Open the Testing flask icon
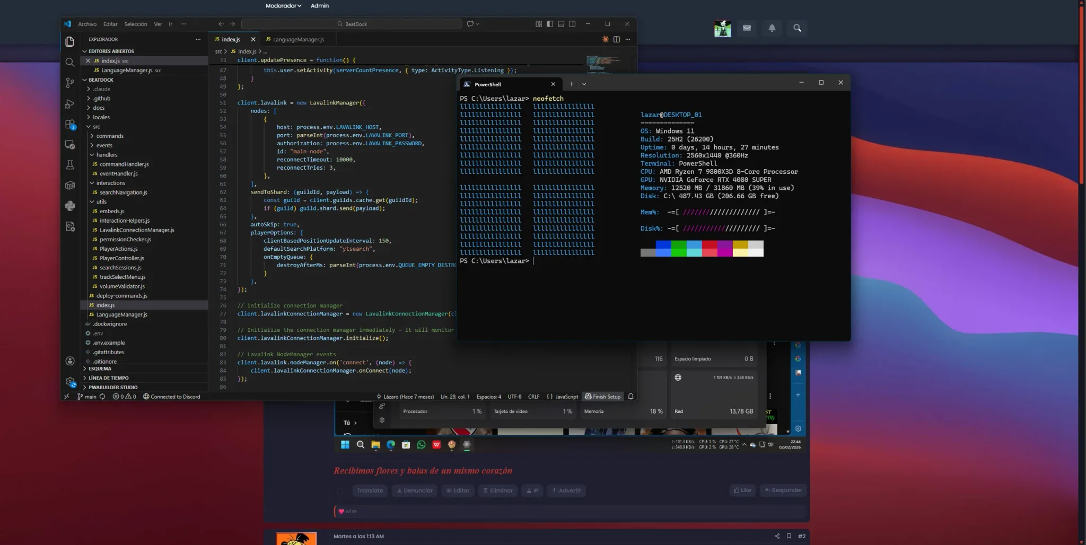Screen dimensions: 1086x545 tap(69, 165)
